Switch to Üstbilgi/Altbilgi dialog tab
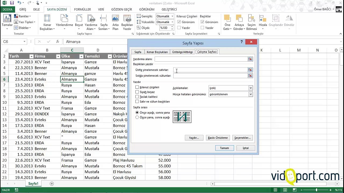This screenshot has height=193, width=344. 182,52
